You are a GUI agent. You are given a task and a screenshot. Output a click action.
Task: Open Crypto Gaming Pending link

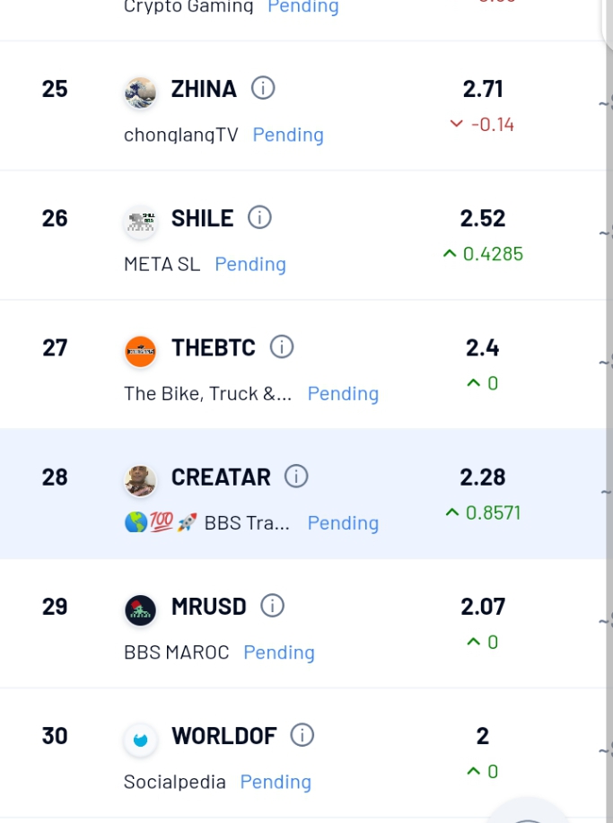(x=303, y=7)
